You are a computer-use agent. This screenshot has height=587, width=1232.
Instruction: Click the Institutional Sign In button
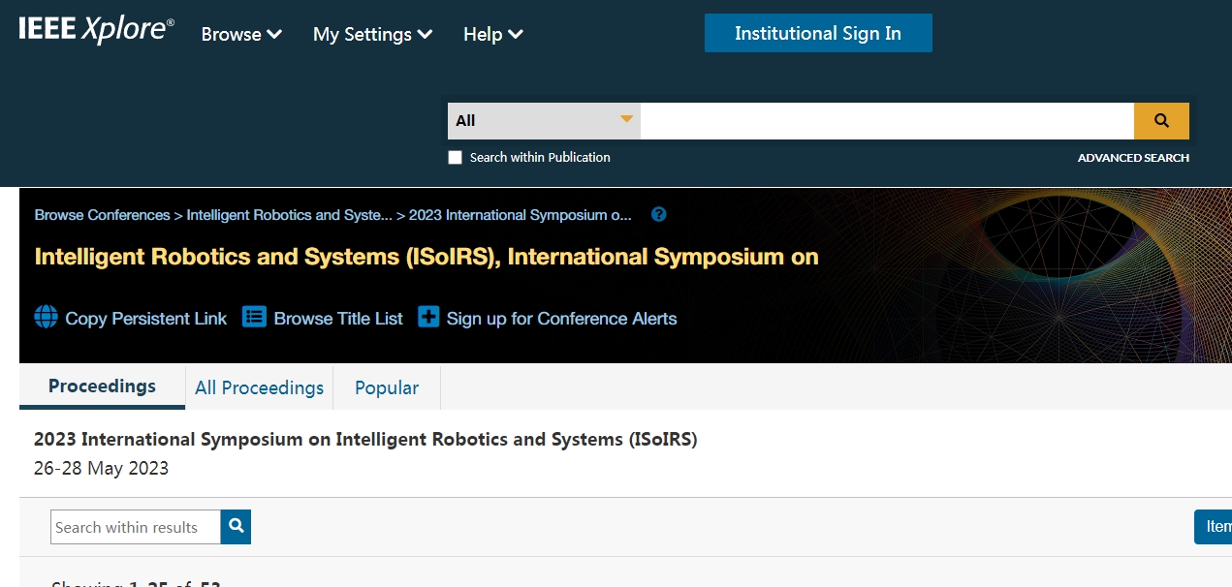817,34
